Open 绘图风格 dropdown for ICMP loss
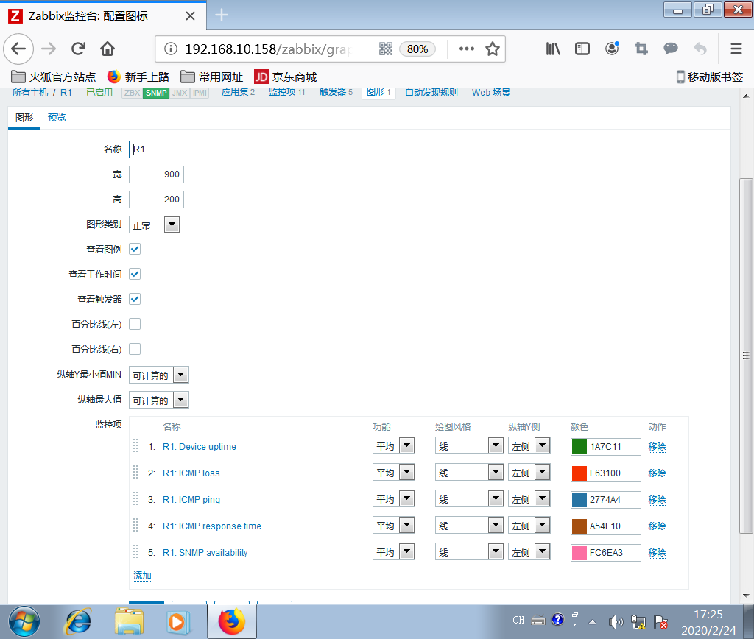 pos(469,472)
